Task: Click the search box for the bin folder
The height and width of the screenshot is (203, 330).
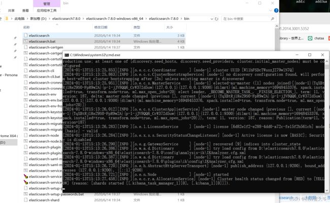Action: (x=248, y=19)
